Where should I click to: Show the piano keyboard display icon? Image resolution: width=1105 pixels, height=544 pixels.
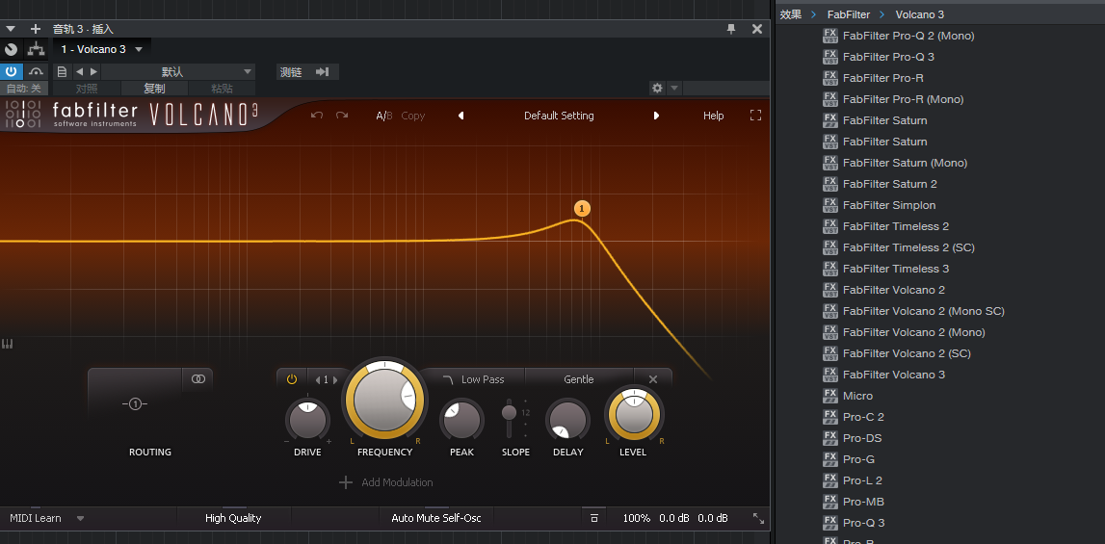(8, 344)
